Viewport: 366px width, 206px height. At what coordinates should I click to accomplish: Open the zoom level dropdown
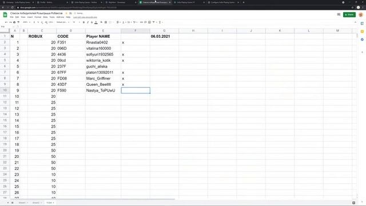point(26,22)
